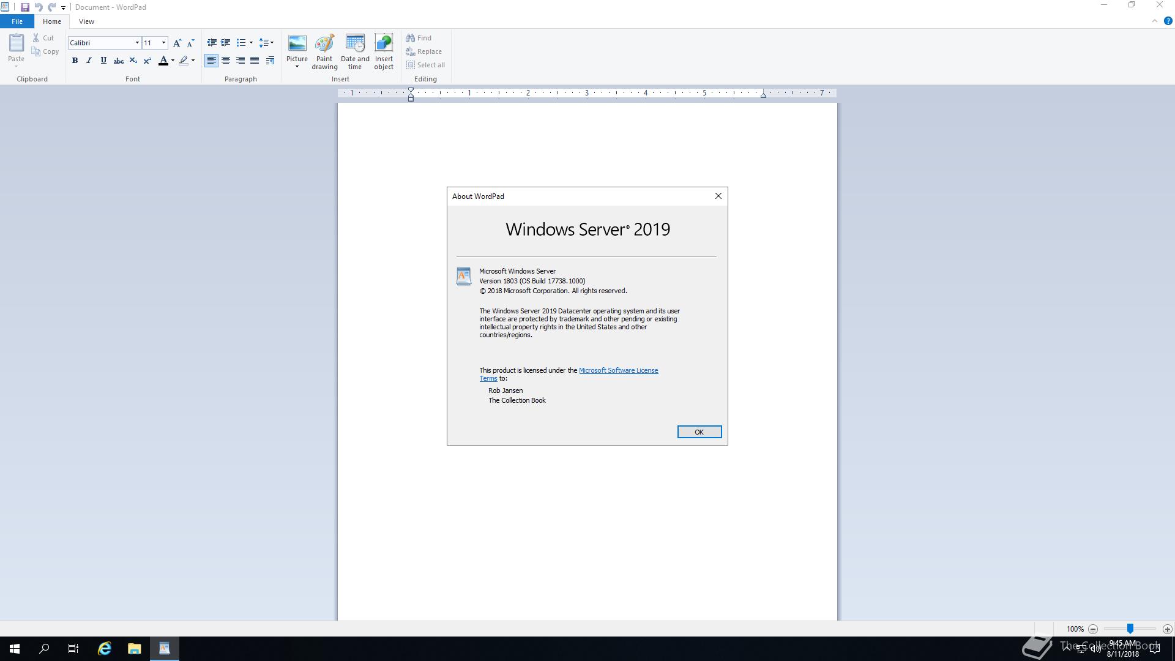
Task: Select Align text right
Action: [x=241, y=61]
